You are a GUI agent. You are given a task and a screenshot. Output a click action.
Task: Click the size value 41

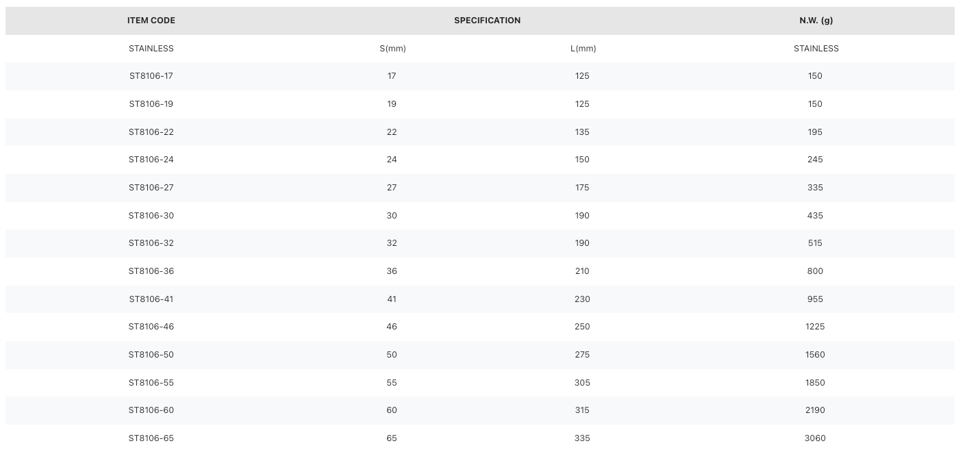tap(392, 299)
